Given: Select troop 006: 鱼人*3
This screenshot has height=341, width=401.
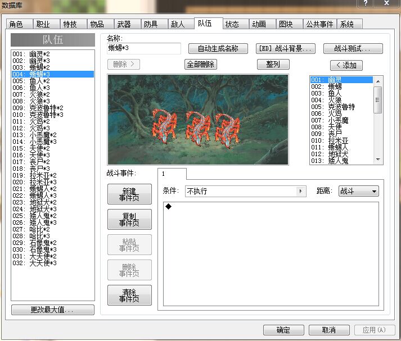Looking at the screenshot, I should coord(53,88).
